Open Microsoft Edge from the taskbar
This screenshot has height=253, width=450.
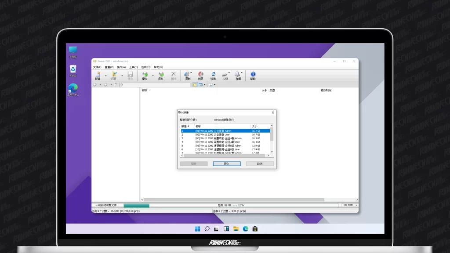coord(245,229)
